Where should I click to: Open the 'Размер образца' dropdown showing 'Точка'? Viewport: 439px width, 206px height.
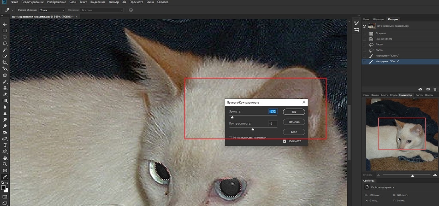pyautogui.click(x=52, y=10)
